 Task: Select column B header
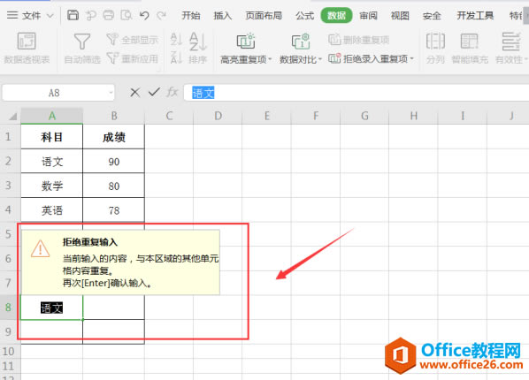tap(114, 116)
